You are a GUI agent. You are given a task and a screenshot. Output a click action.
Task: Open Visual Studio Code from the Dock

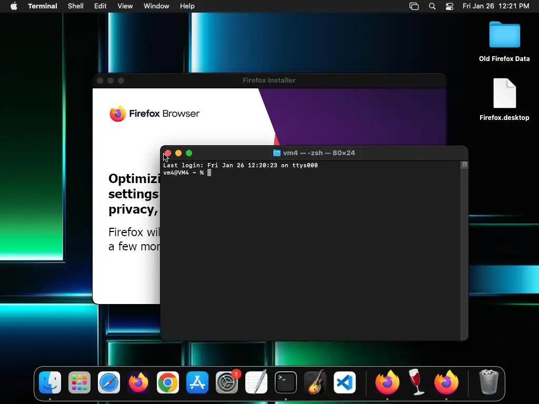tap(345, 382)
